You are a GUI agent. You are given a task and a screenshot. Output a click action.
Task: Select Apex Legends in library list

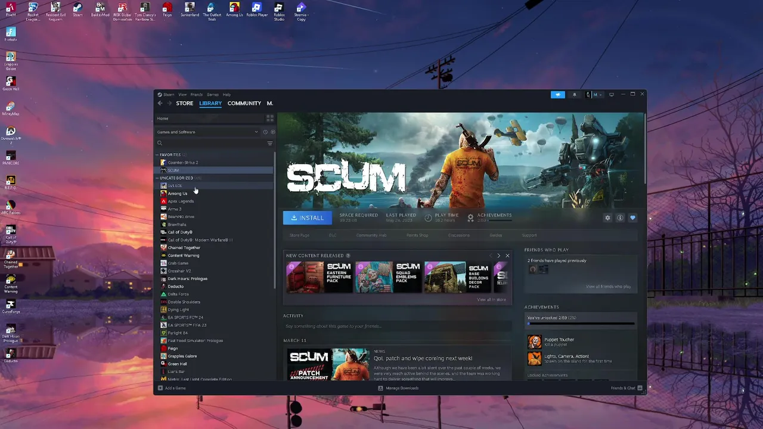[x=215, y=201]
